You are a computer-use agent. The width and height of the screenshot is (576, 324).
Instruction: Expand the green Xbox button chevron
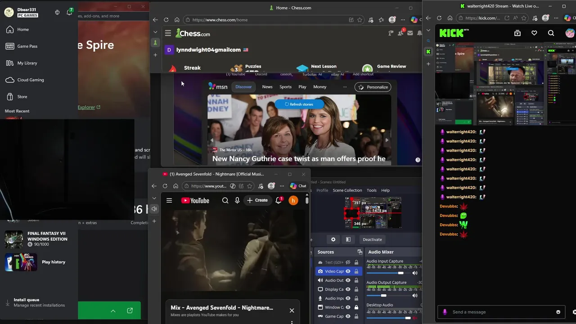click(x=113, y=311)
